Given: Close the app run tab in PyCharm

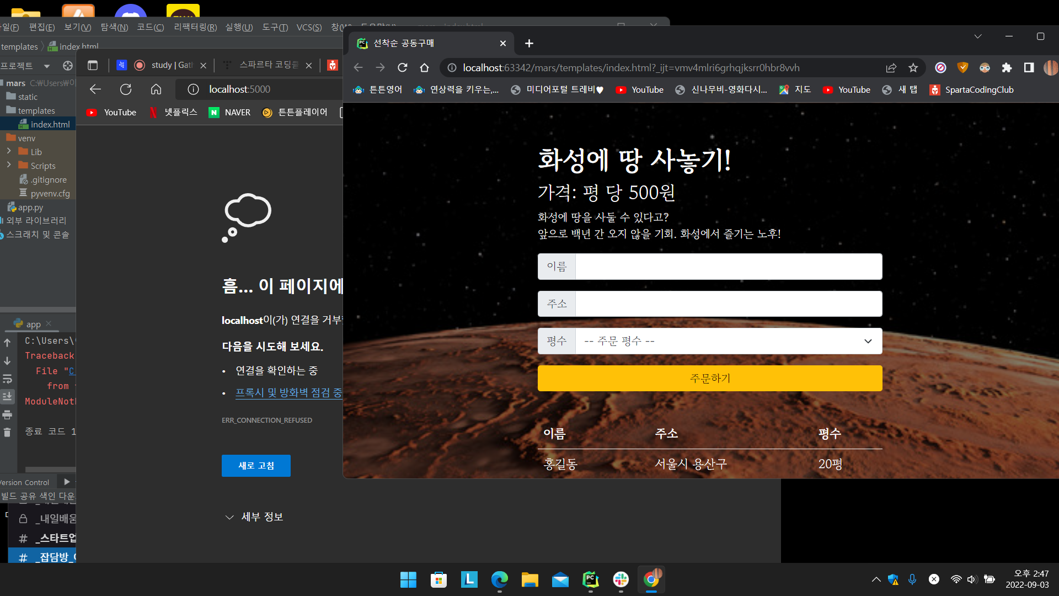Looking at the screenshot, I should pos(49,323).
